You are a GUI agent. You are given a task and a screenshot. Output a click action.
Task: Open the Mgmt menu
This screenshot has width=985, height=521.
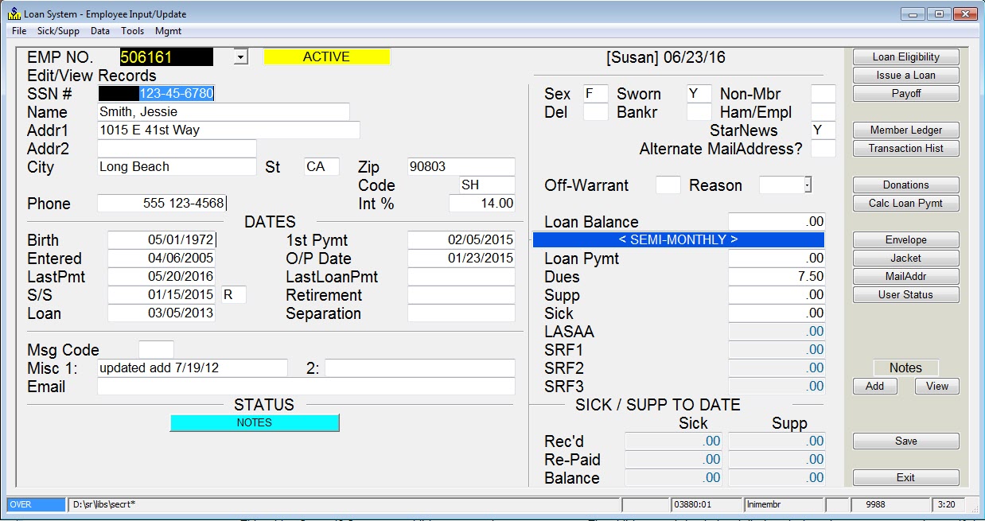coord(168,31)
